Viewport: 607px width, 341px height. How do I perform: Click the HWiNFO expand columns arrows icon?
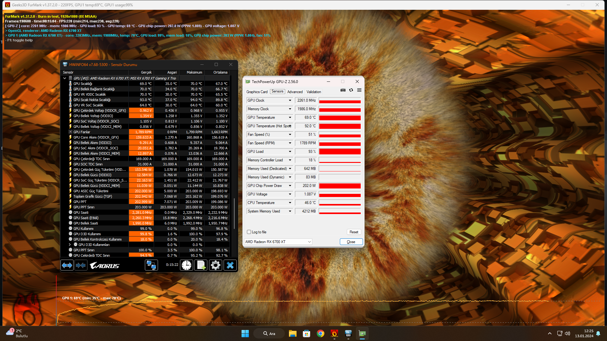point(67,265)
